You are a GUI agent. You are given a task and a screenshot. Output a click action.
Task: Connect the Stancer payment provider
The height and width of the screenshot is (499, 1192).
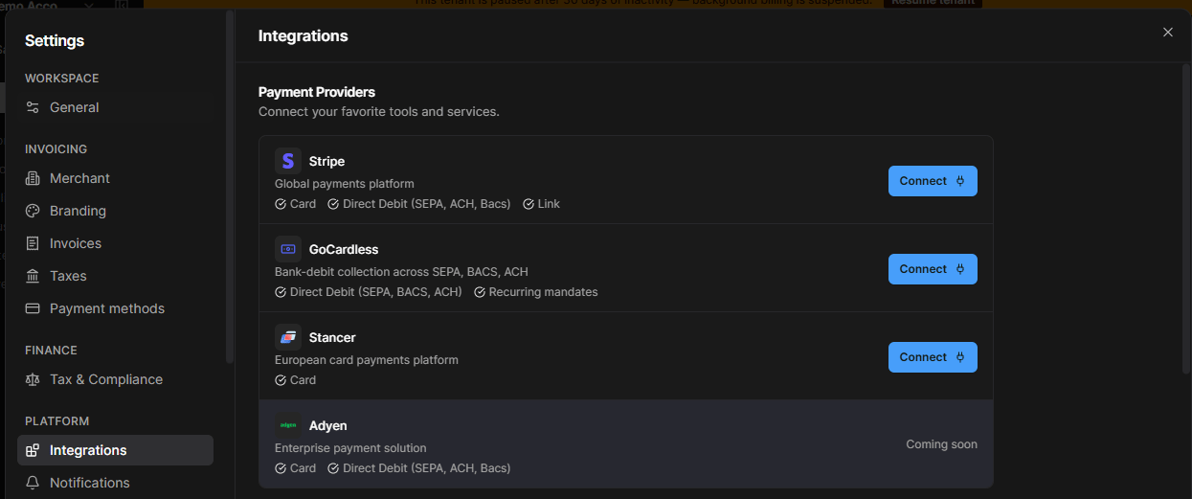(933, 357)
